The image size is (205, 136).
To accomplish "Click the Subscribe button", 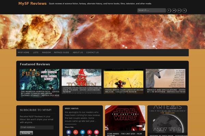I will click(26, 133).
